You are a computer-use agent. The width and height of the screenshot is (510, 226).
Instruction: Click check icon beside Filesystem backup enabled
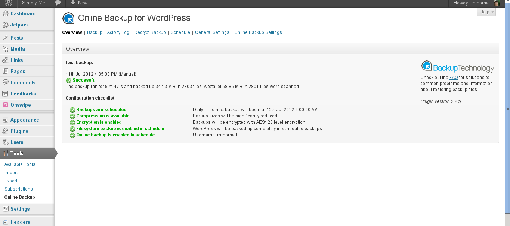72,129
